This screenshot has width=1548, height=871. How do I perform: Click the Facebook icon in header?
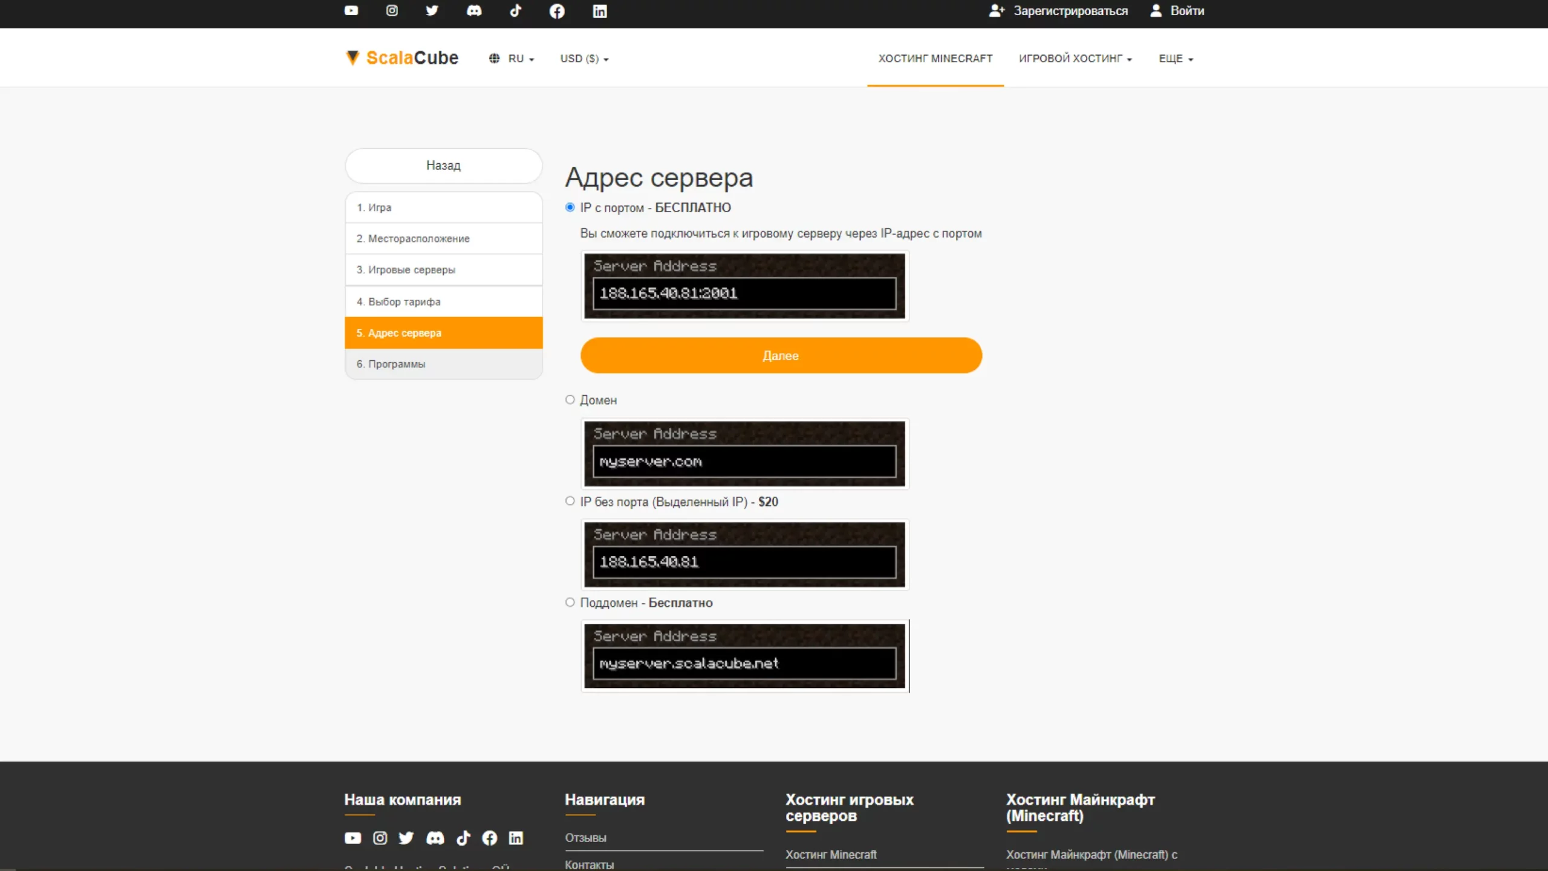[557, 11]
